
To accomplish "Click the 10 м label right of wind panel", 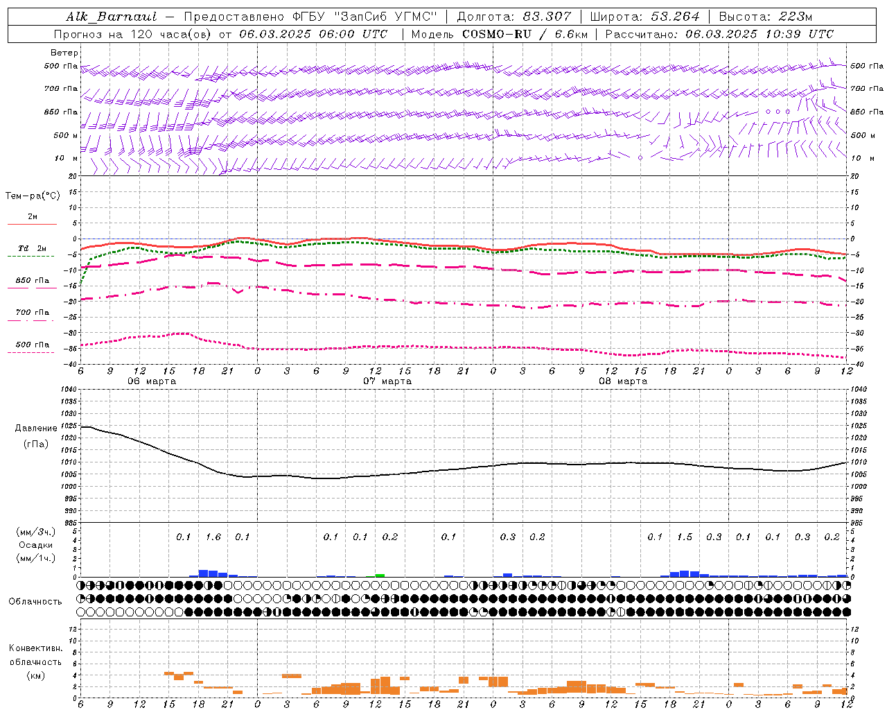I will coord(863,159).
